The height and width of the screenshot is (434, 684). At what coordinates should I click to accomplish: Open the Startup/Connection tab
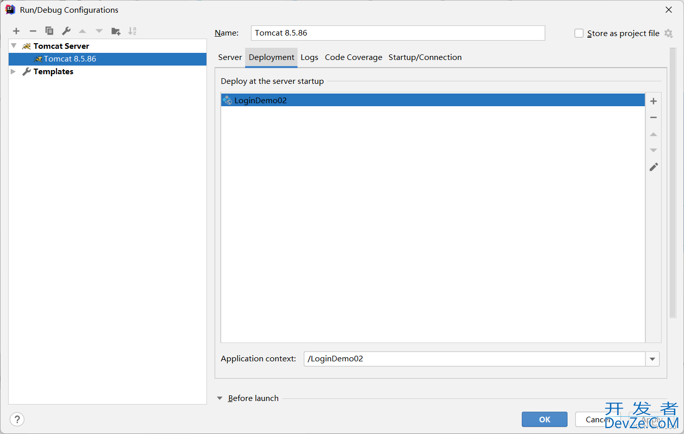coord(425,57)
